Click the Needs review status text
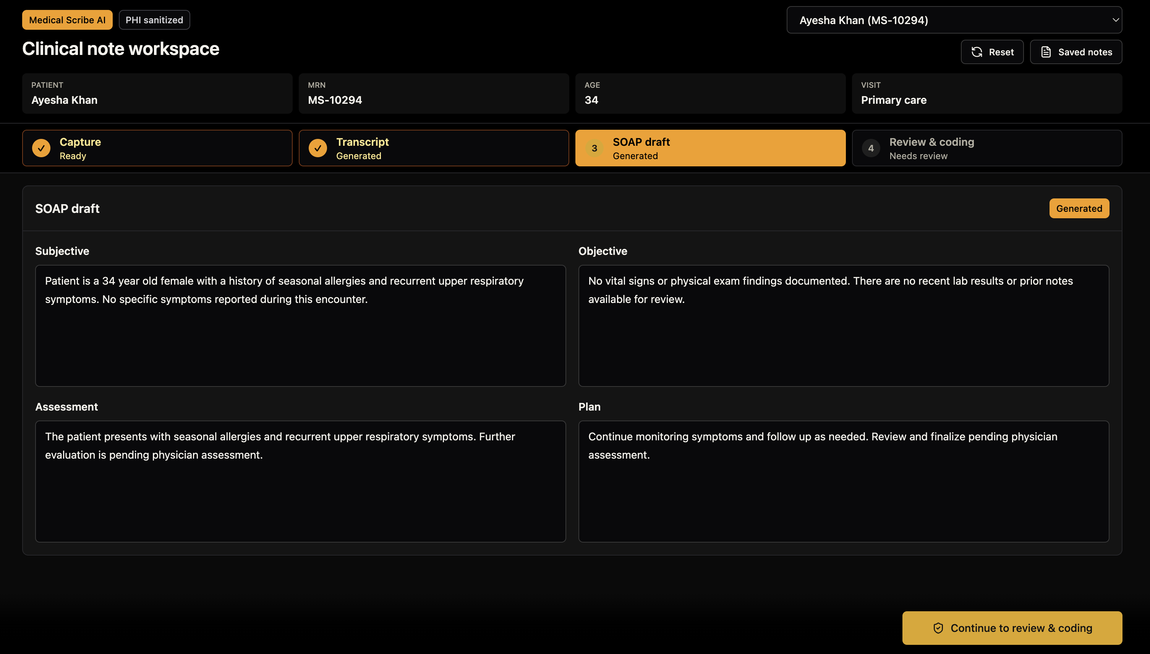The image size is (1150, 654). coord(918,156)
